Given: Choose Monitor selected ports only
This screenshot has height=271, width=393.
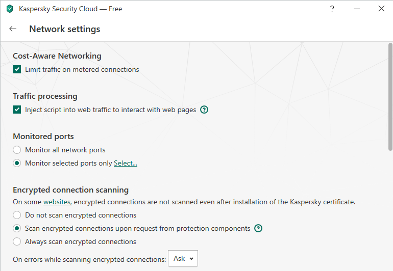Looking at the screenshot, I should pos(17,163).
